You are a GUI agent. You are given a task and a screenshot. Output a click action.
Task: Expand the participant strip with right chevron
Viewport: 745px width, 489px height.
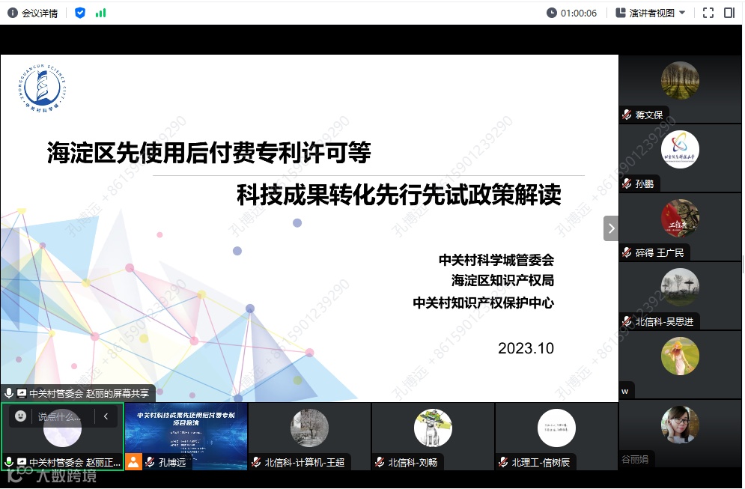coord(611,228)
